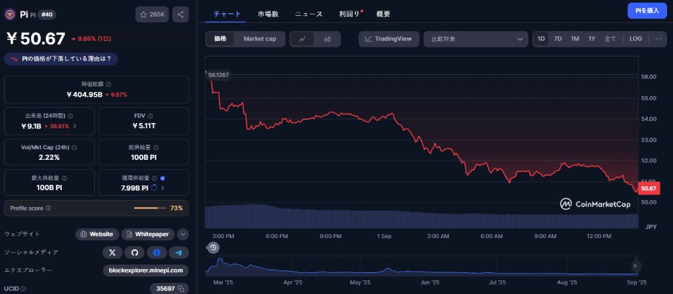Select 1D time range
The width and height of the screenshot is (673, 294).
tap(542, 39)
